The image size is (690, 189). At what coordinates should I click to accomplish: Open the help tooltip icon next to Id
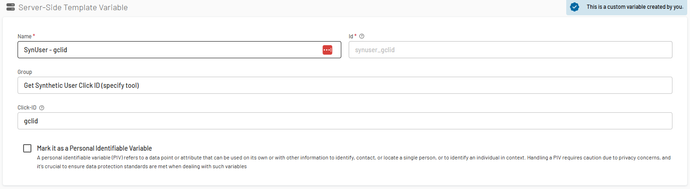pos(362,36)
